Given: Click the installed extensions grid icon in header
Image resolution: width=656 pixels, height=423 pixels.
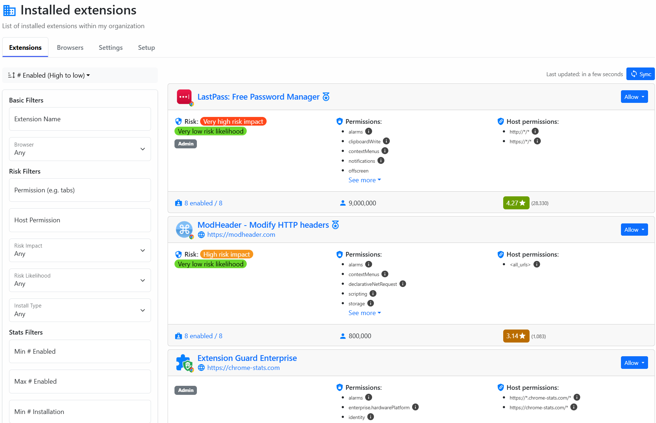Looking at the screenshot, I should click(x=9, y=11).
